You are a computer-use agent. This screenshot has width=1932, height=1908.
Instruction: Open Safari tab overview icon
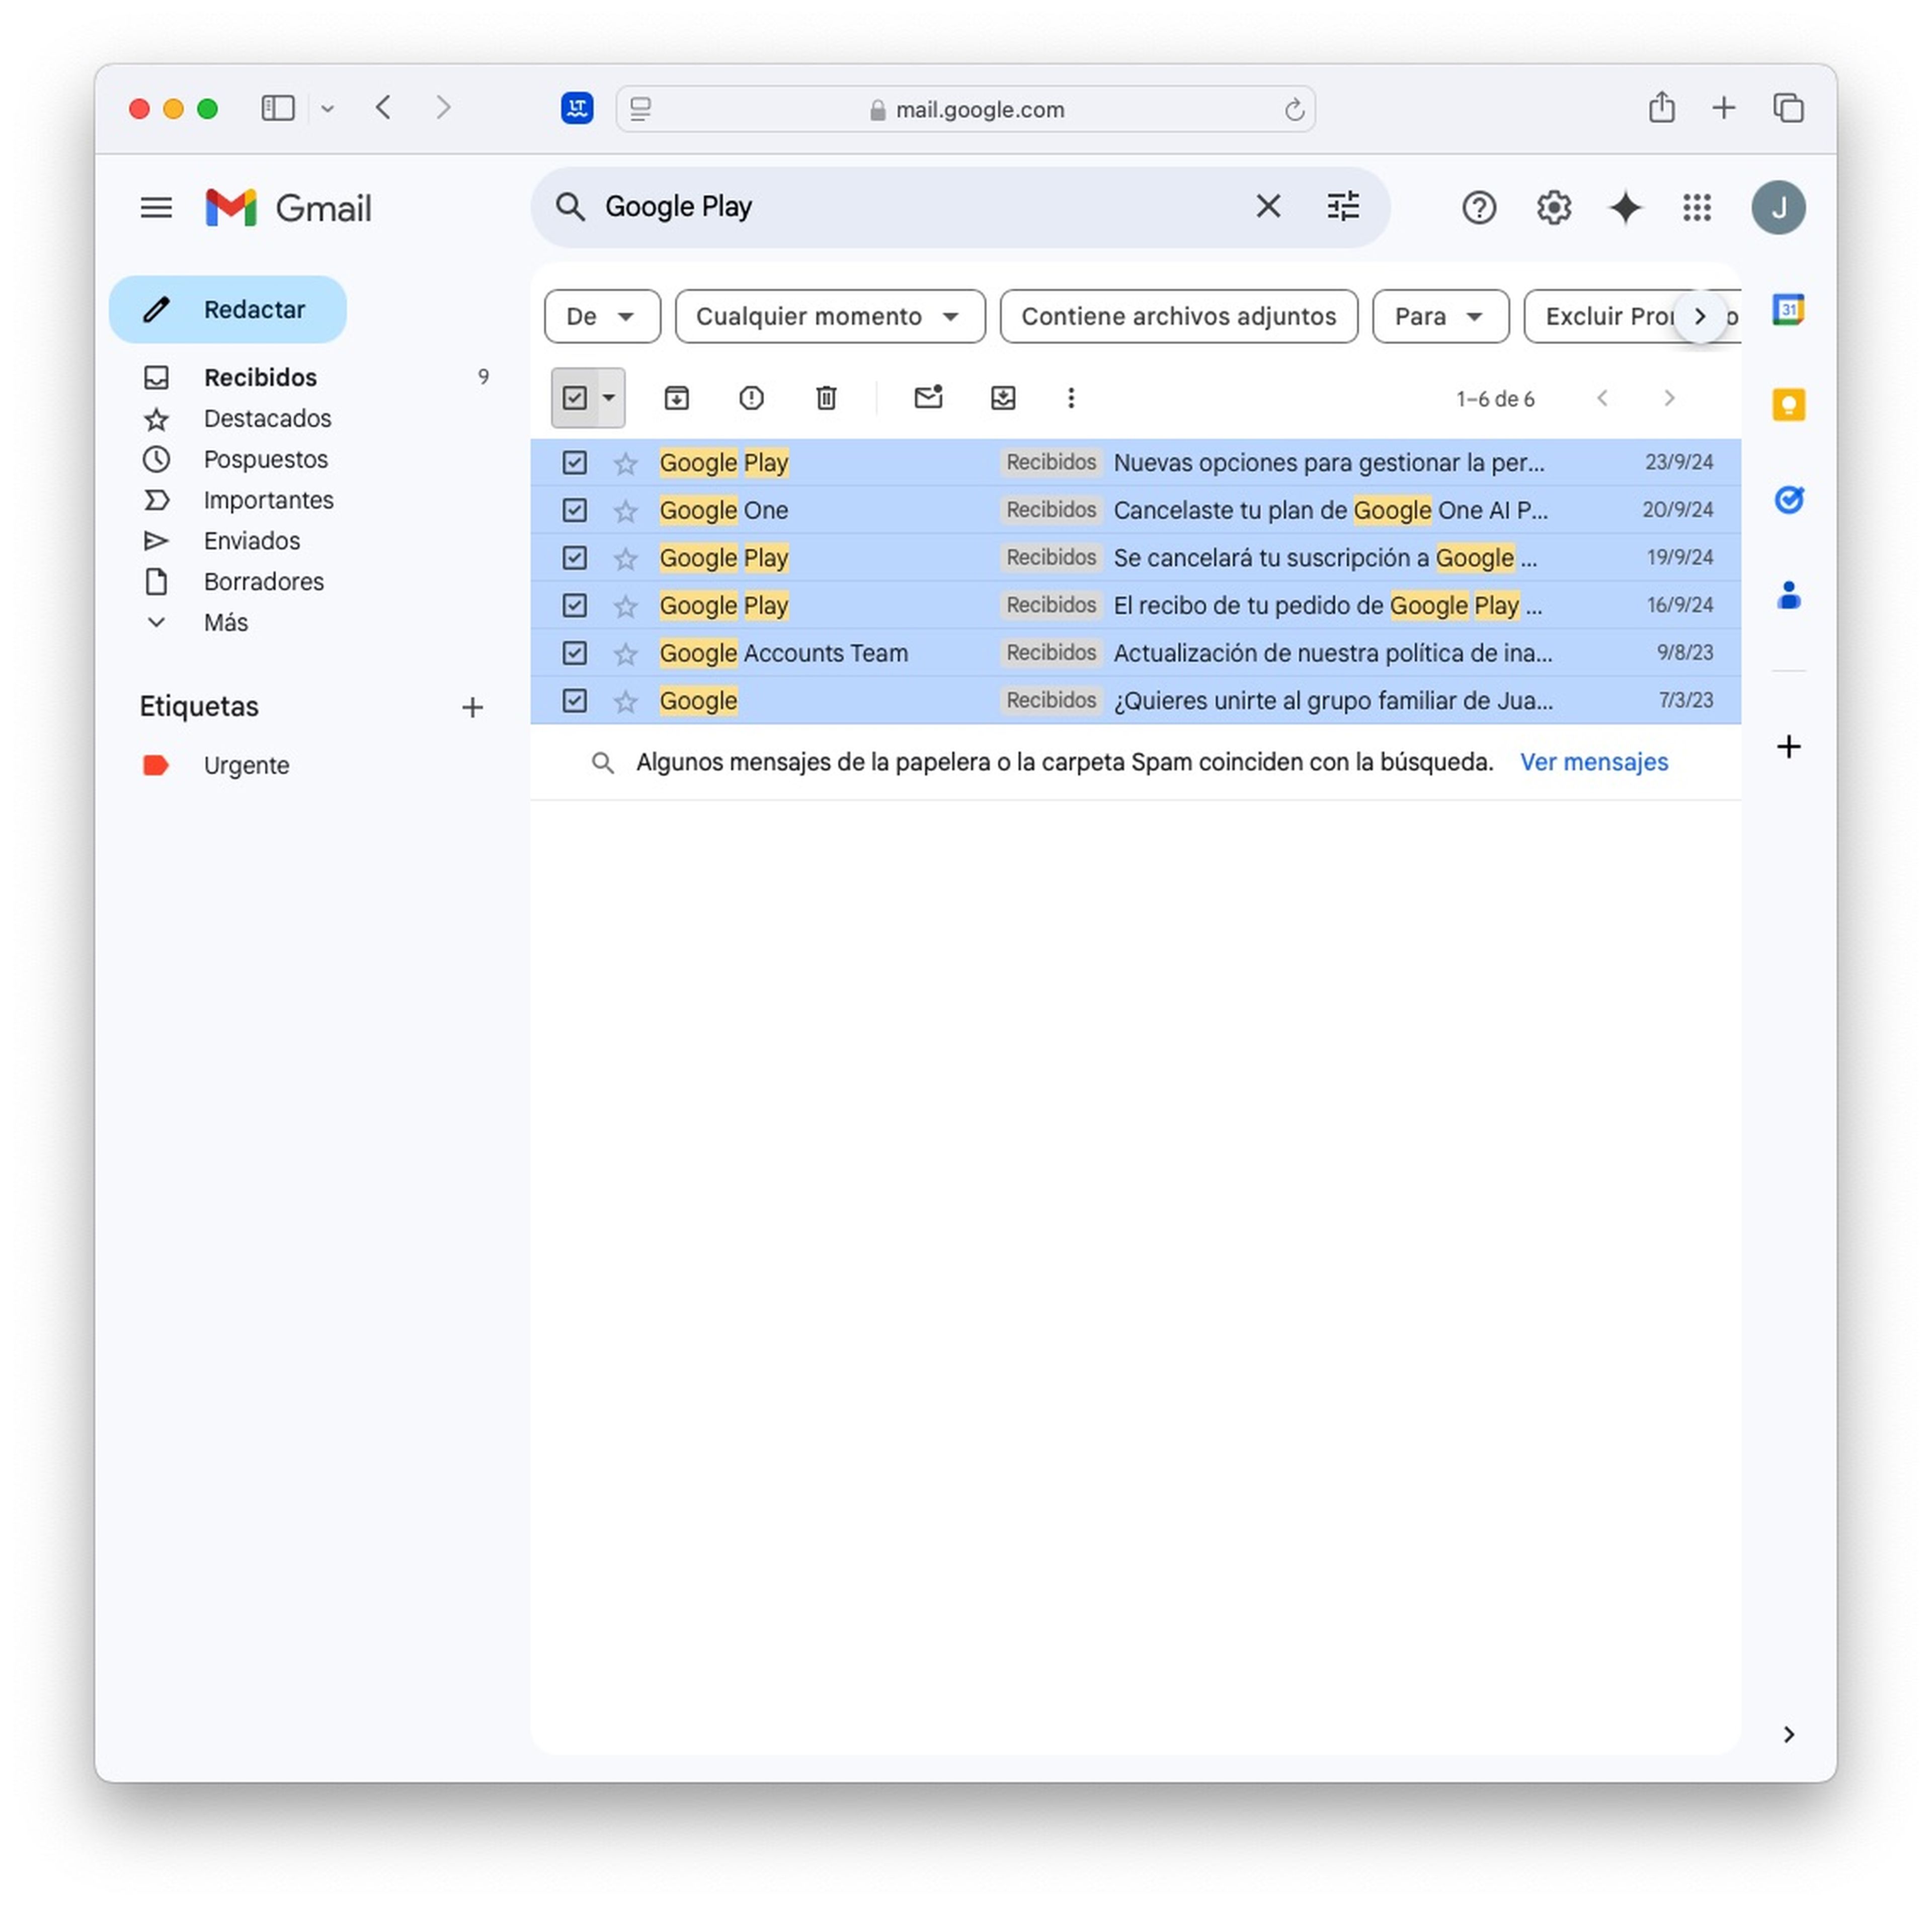(1788, 108)
